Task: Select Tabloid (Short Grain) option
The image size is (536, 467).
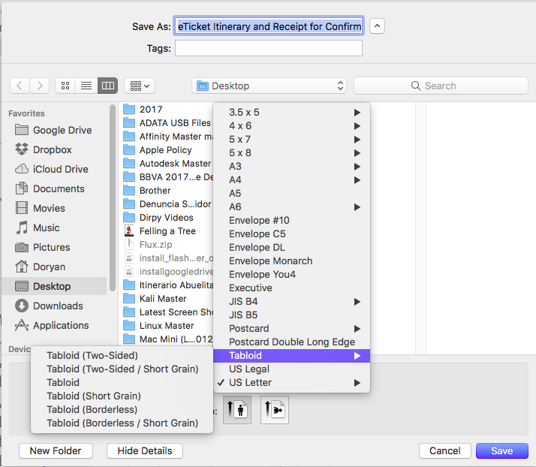Action: point(122,396)
